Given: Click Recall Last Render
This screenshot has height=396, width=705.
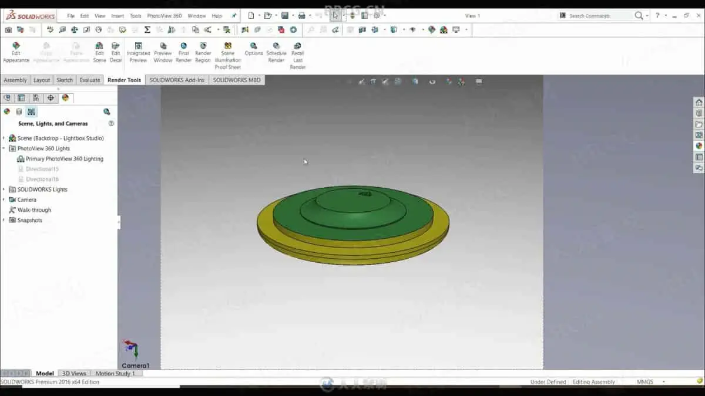Looking at the screenshot, I should click(x=298, y=56).
